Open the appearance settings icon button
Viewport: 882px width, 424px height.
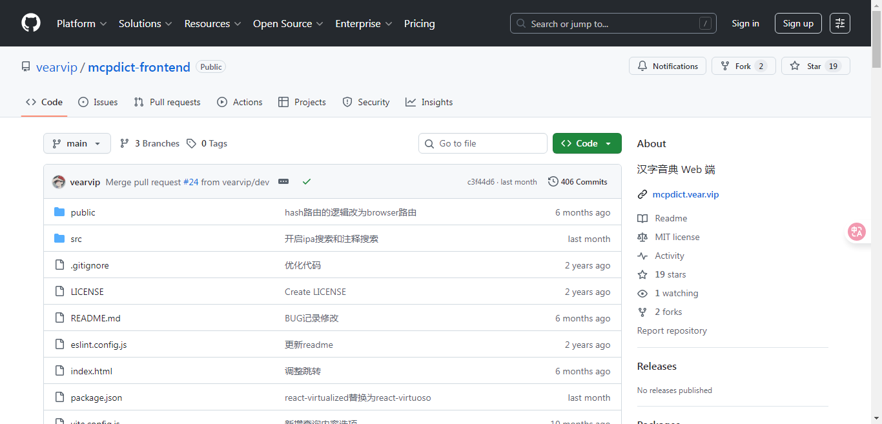coord(839,23)
